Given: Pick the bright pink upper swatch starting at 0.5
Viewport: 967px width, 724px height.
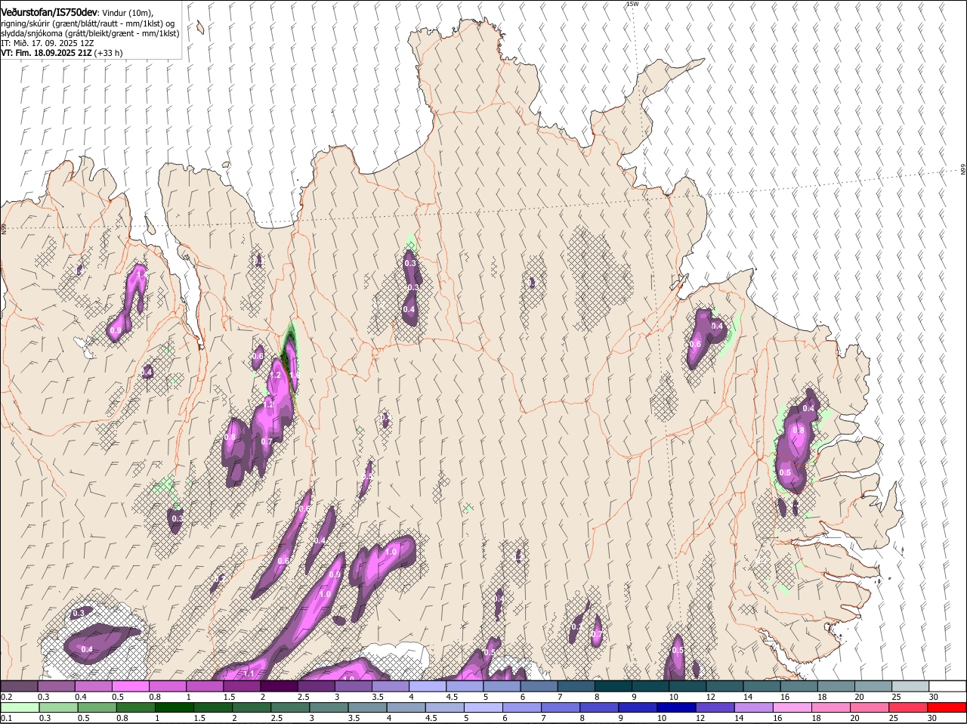Looking at the screenshot, I should [130, 685].
